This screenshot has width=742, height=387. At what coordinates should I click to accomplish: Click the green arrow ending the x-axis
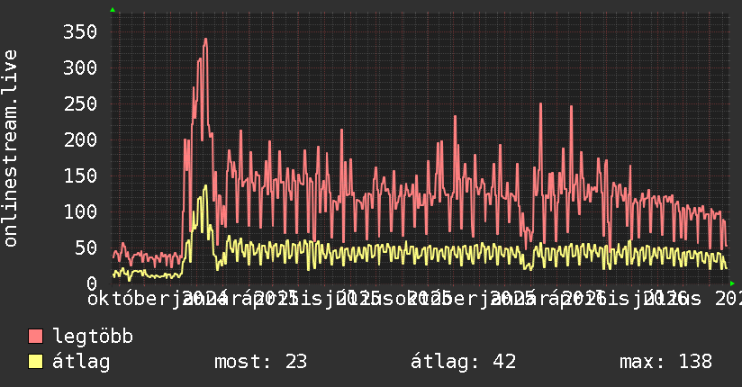732,283
